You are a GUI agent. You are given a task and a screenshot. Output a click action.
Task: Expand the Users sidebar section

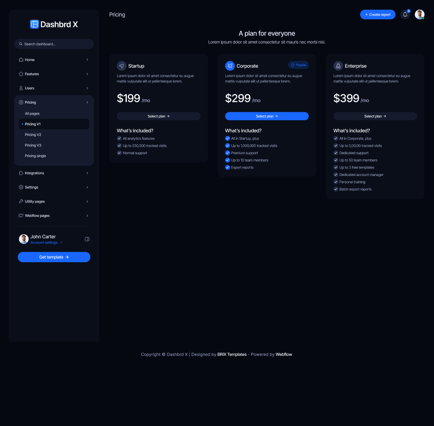click(x=54, y=88)
